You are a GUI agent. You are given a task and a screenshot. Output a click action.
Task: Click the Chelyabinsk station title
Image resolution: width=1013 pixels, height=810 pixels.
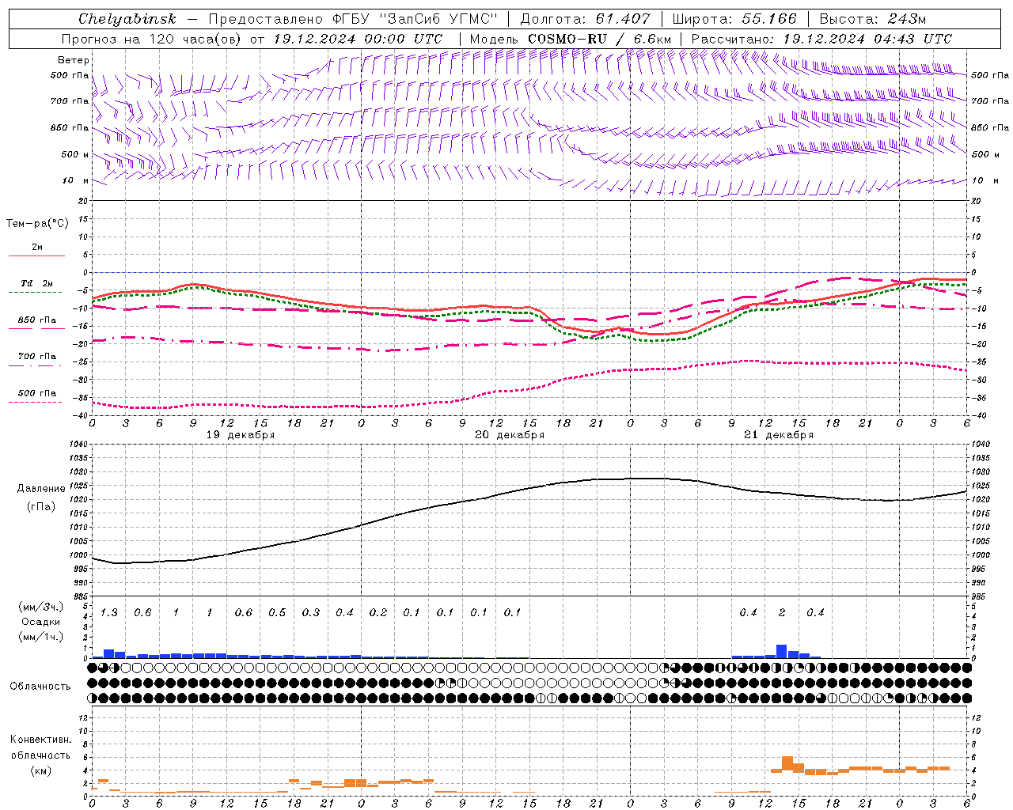pyautogui.click(x=127, y=19)
